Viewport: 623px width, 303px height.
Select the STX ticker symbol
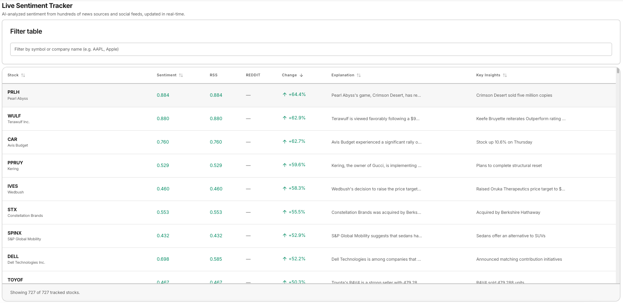(12, 210)
